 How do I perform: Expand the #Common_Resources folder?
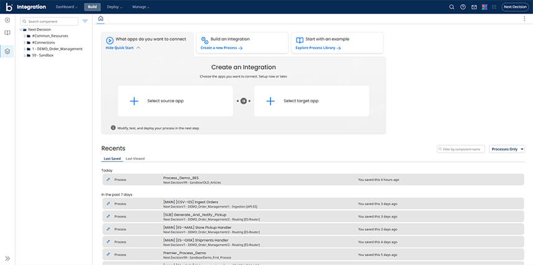point(24,36)
